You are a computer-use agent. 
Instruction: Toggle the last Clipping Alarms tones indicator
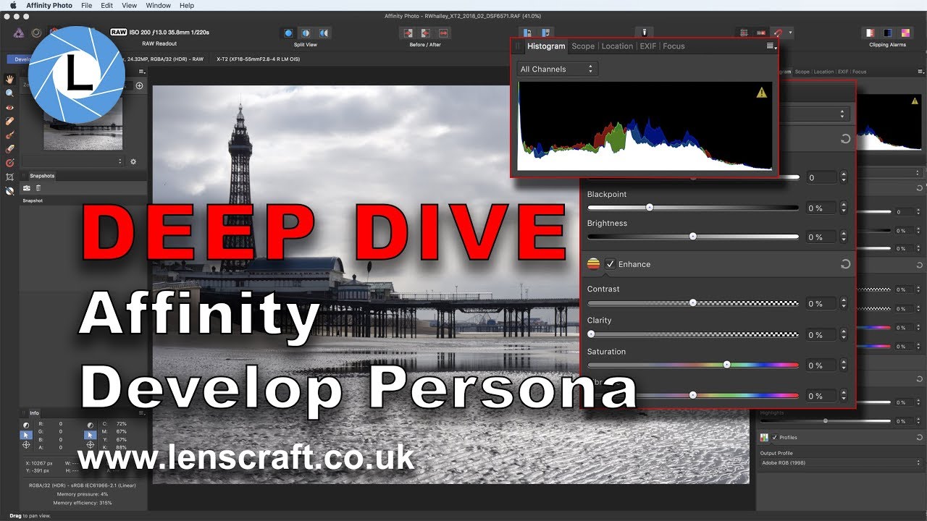click(905, 33)
